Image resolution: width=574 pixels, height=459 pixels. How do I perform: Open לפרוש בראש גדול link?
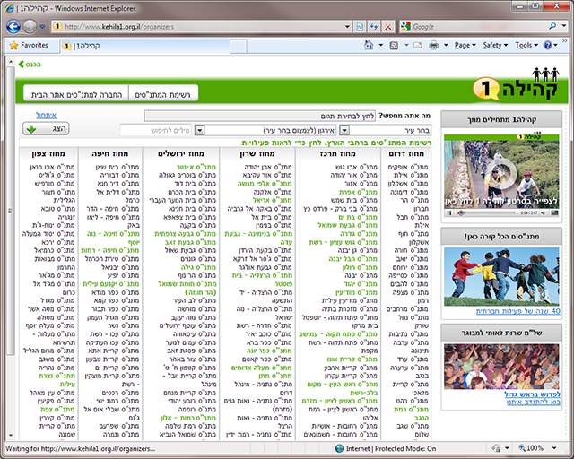tap(532, 394)
